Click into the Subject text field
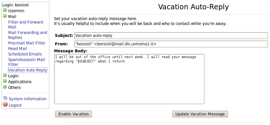The height and width of the screenshot is (125, 270). 171,35
